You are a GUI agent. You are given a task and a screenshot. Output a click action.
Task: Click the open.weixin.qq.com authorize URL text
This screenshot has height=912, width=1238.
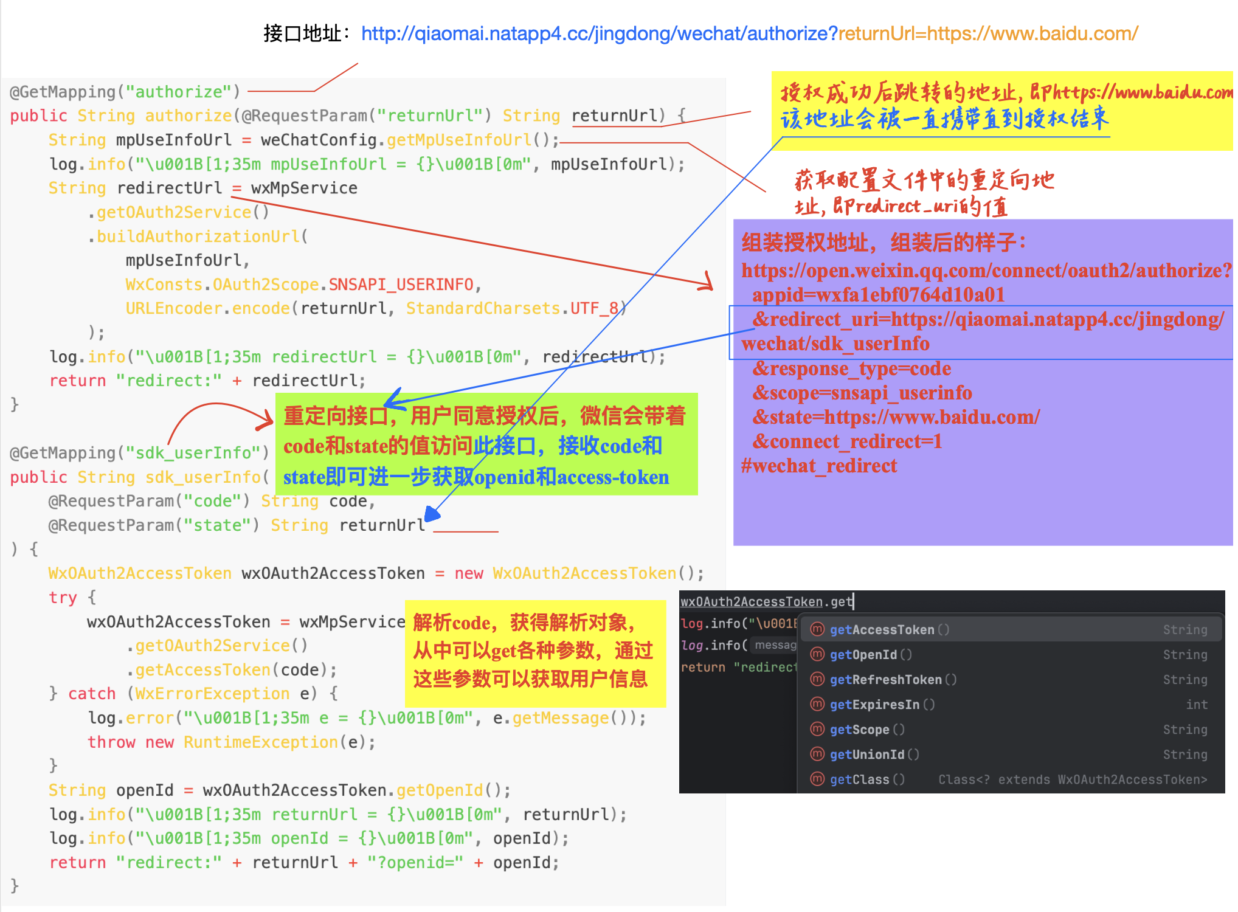tap(986, 270)
